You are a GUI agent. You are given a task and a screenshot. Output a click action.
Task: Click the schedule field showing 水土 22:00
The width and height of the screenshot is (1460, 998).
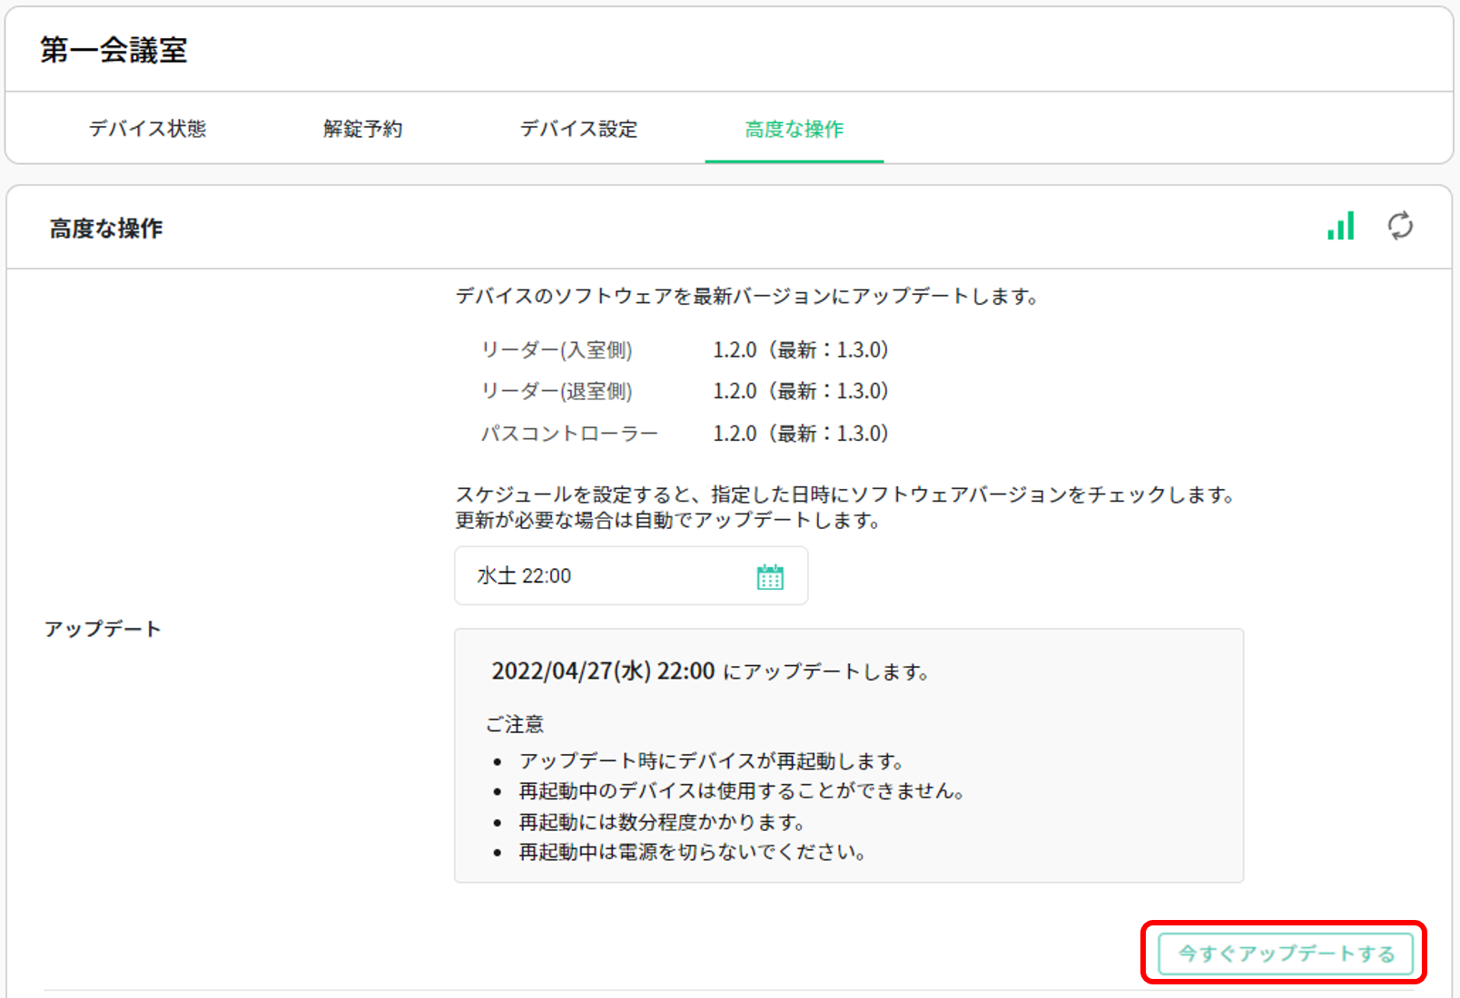click(545, 575)
